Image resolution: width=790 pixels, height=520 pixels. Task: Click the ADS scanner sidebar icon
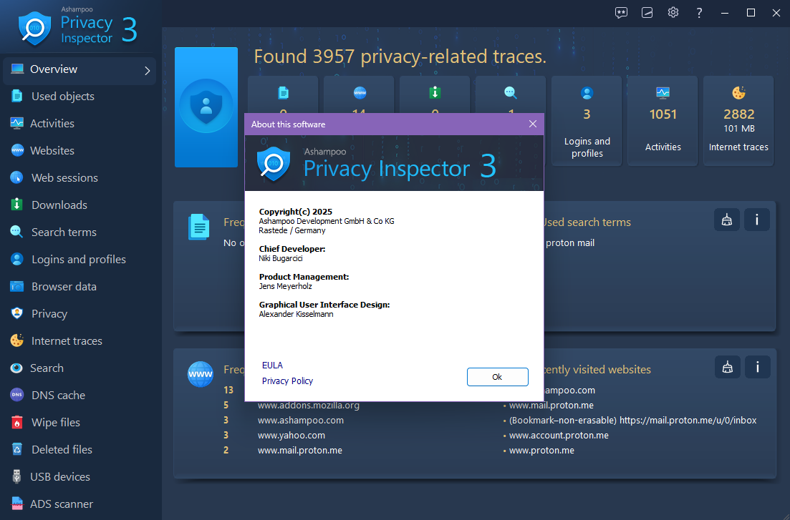pyautogui.click(x=16, y=504)
